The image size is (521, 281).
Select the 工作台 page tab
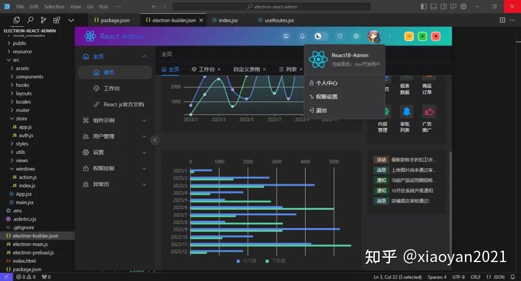point(206,69)
